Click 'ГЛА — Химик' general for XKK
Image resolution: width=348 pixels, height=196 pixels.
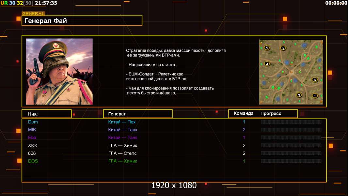pos(122,145)
